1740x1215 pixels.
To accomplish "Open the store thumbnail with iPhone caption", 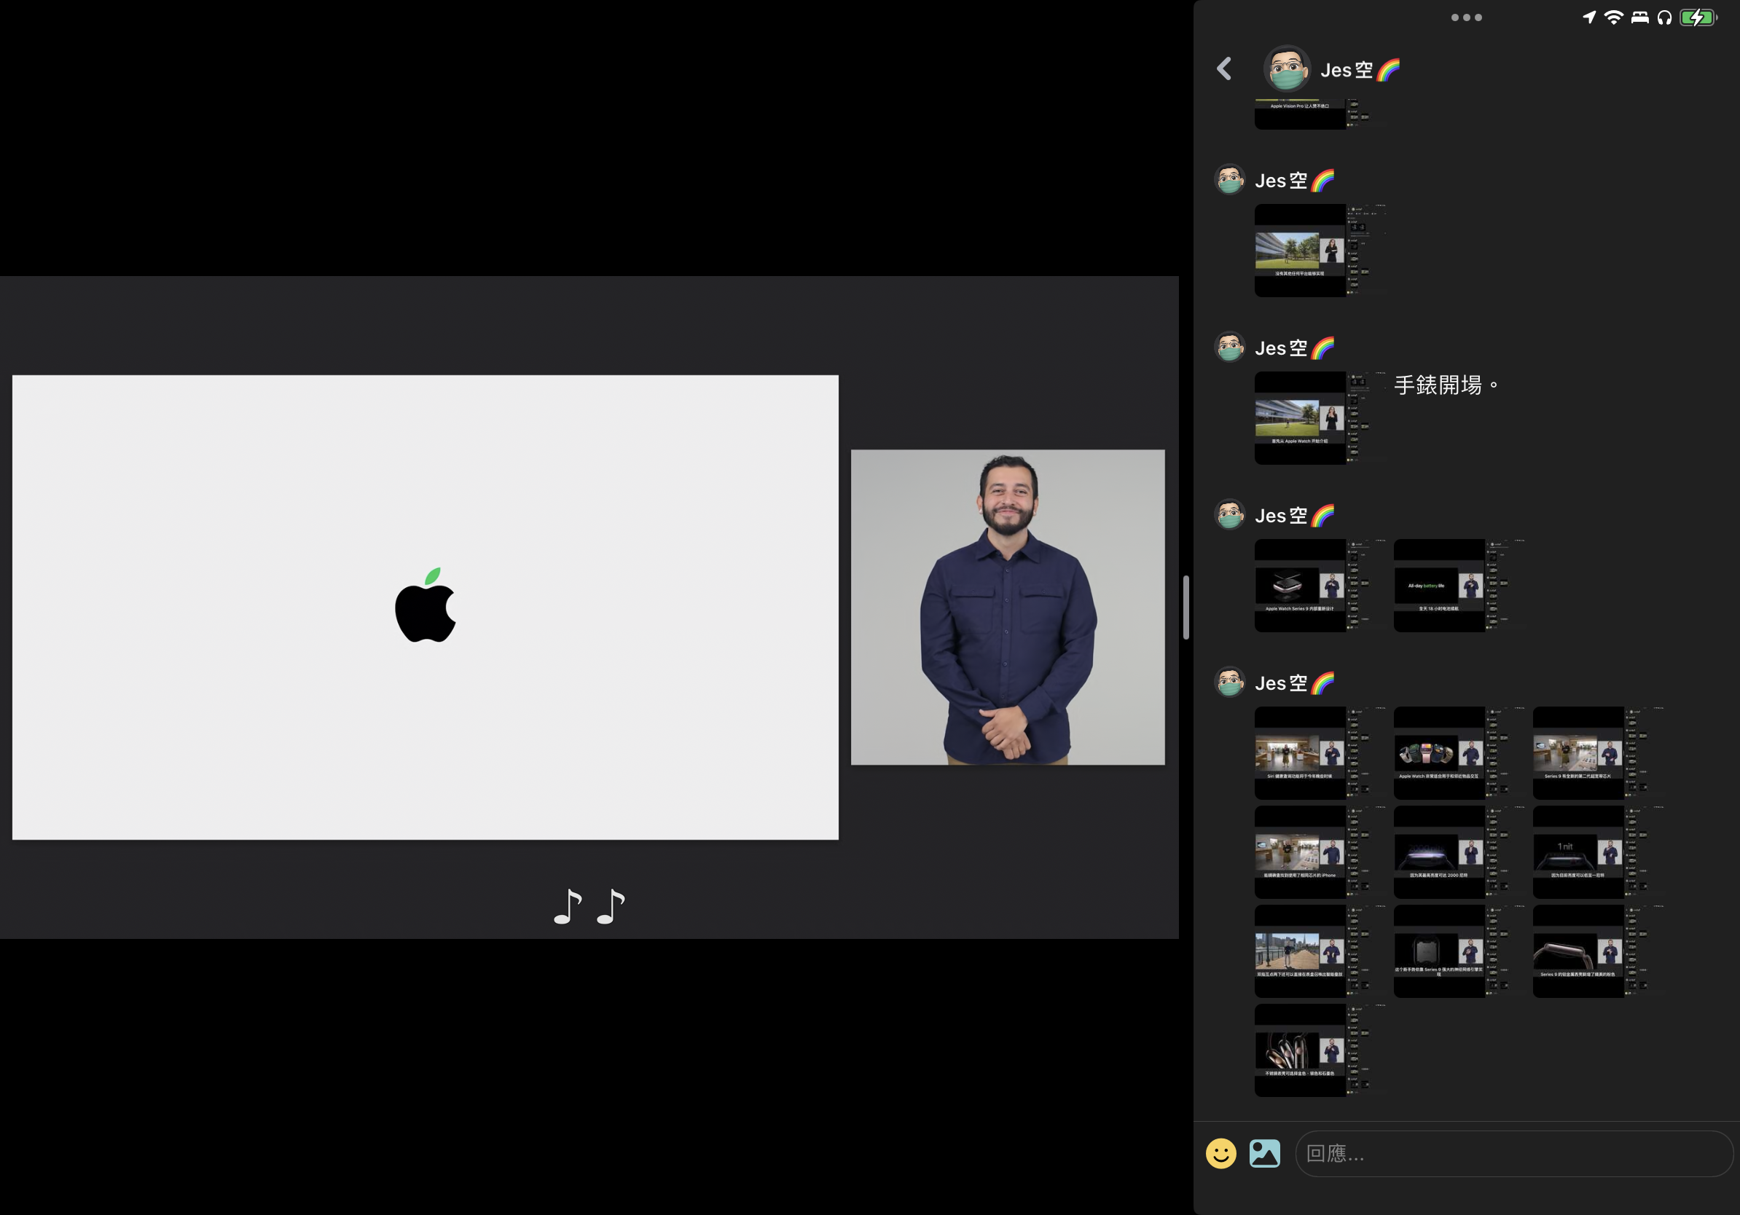I will [x=1320, y=852].
